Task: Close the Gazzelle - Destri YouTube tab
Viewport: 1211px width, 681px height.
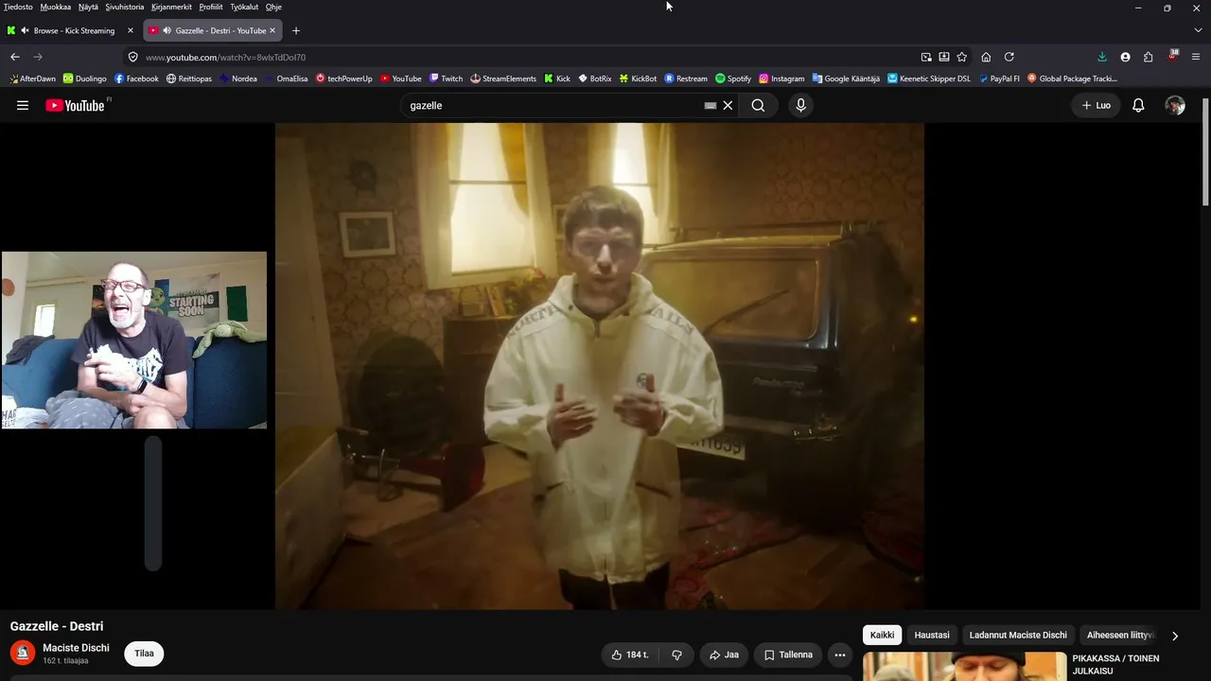Action: pyautogui.click(x=272, y=30)
